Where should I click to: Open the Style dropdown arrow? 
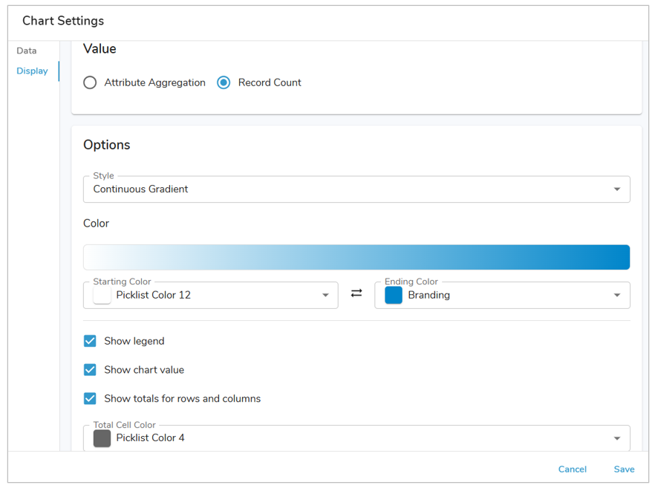click(x=616, y=189)
